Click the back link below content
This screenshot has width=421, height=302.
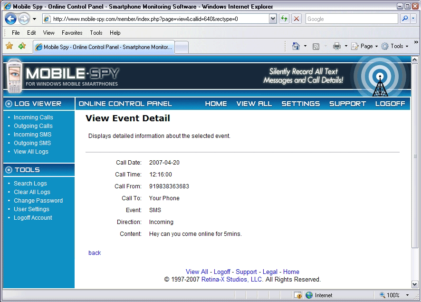point(95,253)
